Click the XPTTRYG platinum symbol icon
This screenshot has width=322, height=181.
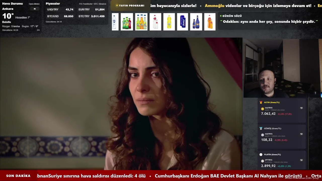[263, 161]
